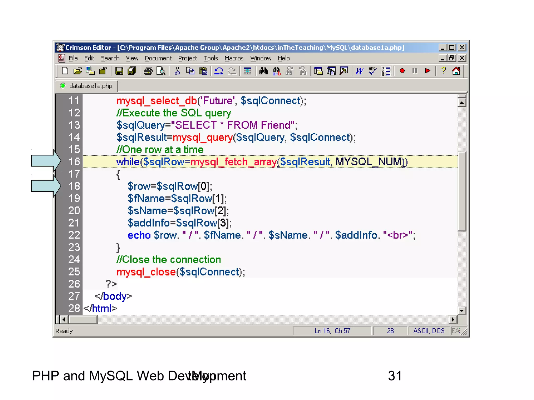Click the closing html tag line 28

[100, 309]
